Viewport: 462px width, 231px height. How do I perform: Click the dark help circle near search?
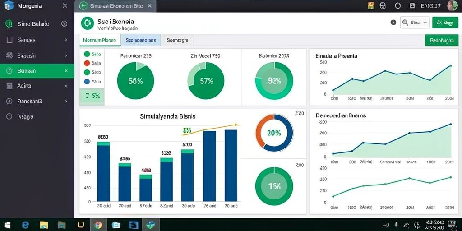click(393, 23)
